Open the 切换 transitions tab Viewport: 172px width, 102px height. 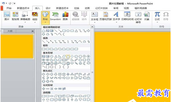[x=77, y=8]
